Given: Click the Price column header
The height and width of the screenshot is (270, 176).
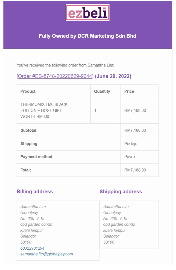Looking at the screenshot, I should pyautogui.click(x=129, y=91).
